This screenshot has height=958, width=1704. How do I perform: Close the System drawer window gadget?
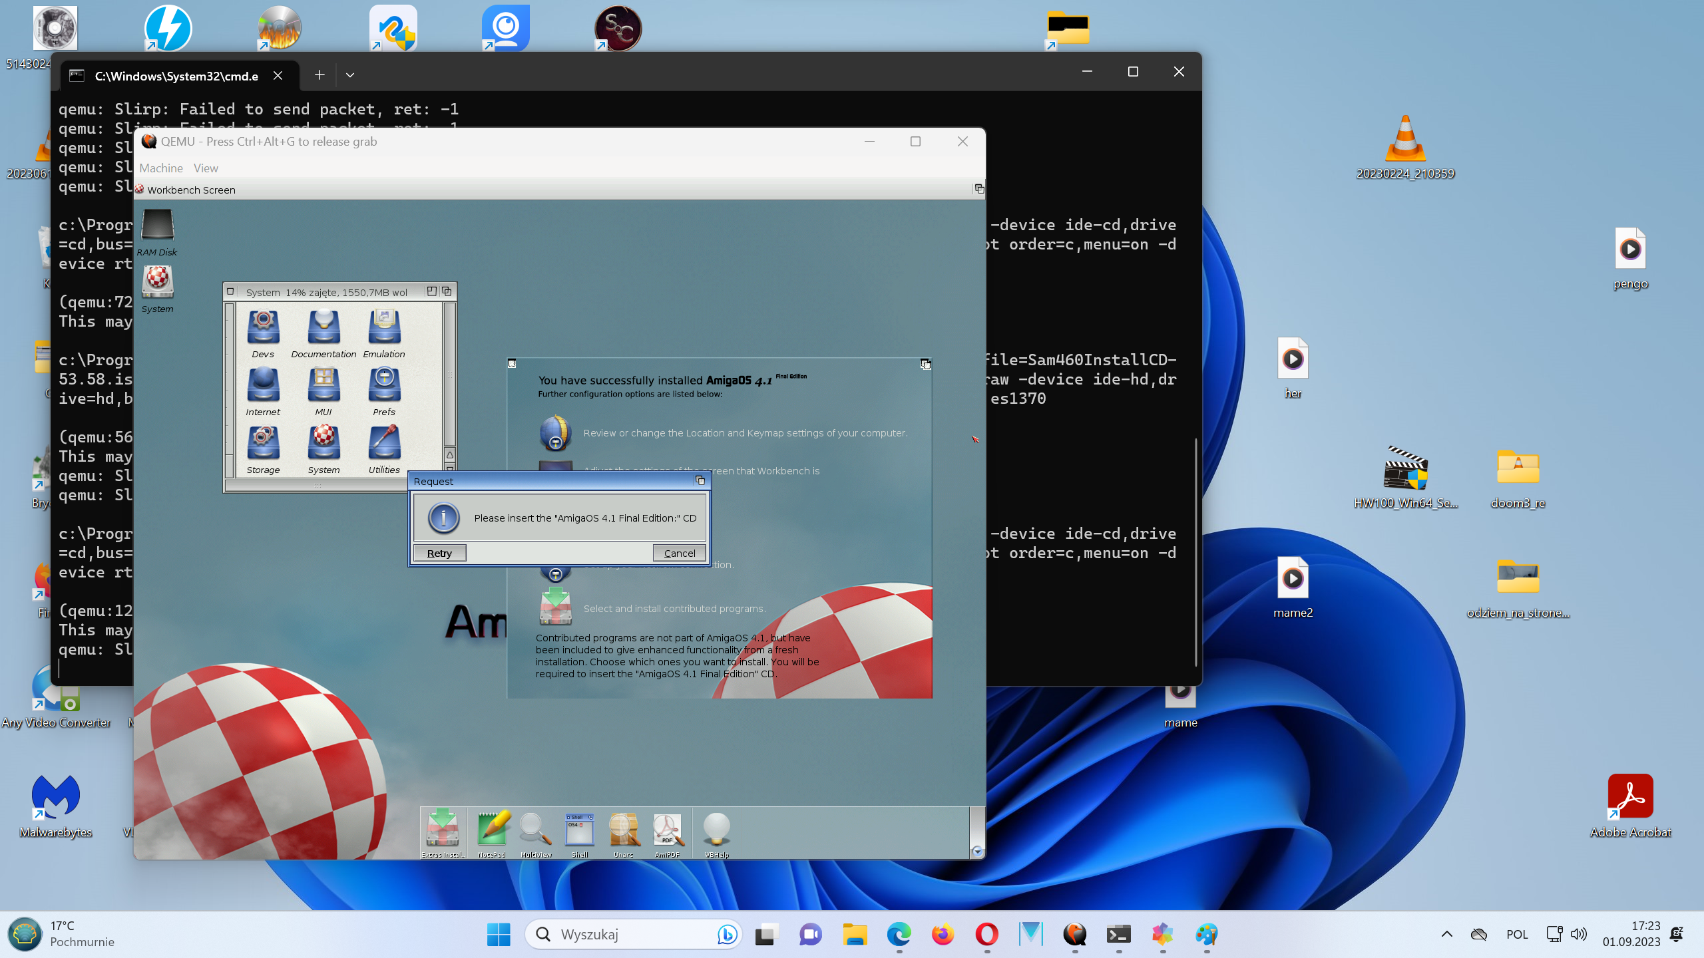[x=230, y=291]
